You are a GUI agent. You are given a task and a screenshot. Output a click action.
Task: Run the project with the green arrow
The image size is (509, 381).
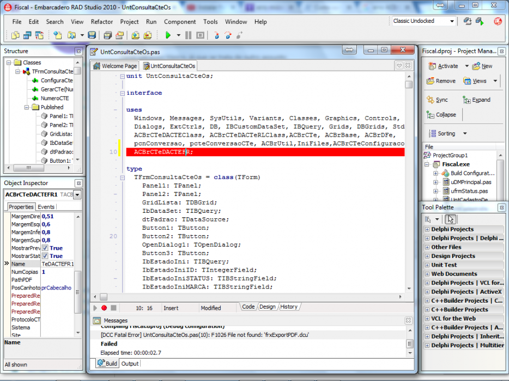168,35
